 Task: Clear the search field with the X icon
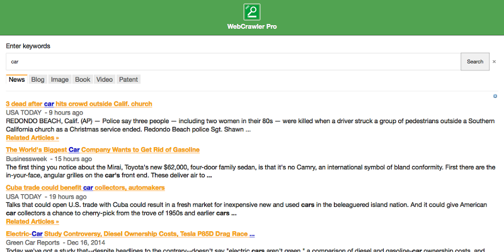pyautogui.click(x=494, y=62)
